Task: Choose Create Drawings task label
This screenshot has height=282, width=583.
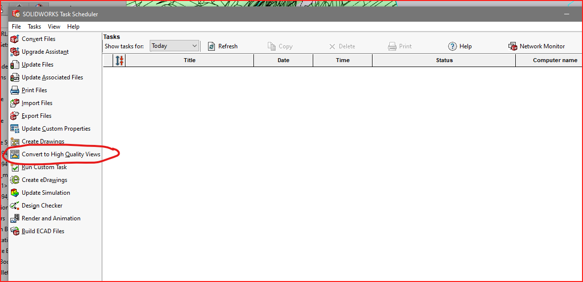Action: [43, 141]
